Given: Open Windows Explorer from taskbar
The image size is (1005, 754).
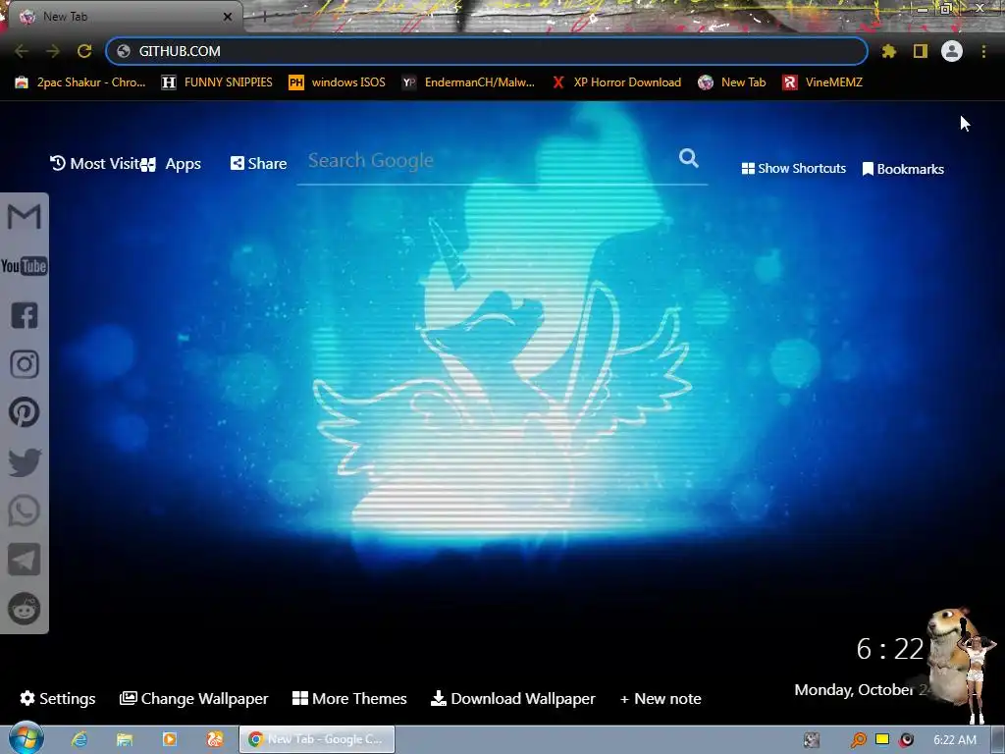Looking at the screenshot, I should (x=125, y=739).
